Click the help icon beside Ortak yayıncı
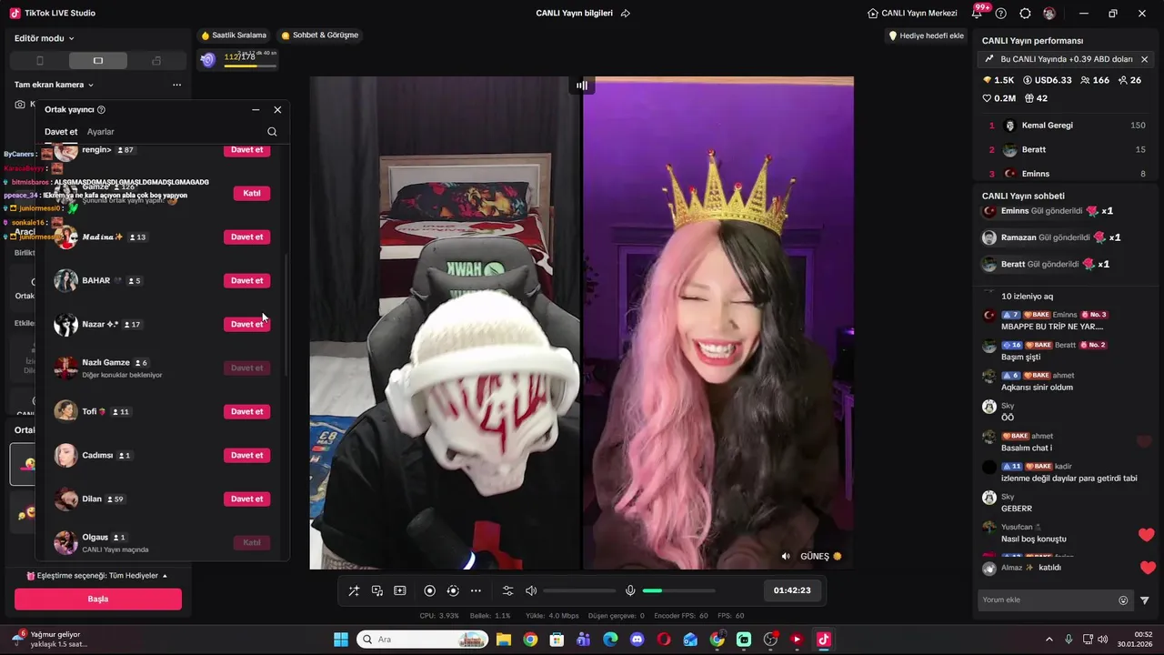Image resolution: width=1164 pixels, height=655 pixels. coord(101,109)
